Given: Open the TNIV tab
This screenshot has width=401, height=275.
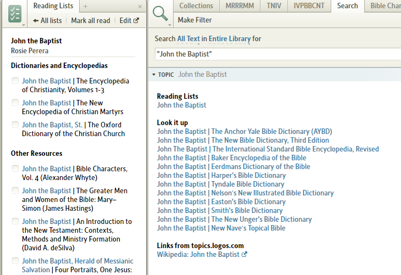Looking at the screenshot, I should 274,5.
